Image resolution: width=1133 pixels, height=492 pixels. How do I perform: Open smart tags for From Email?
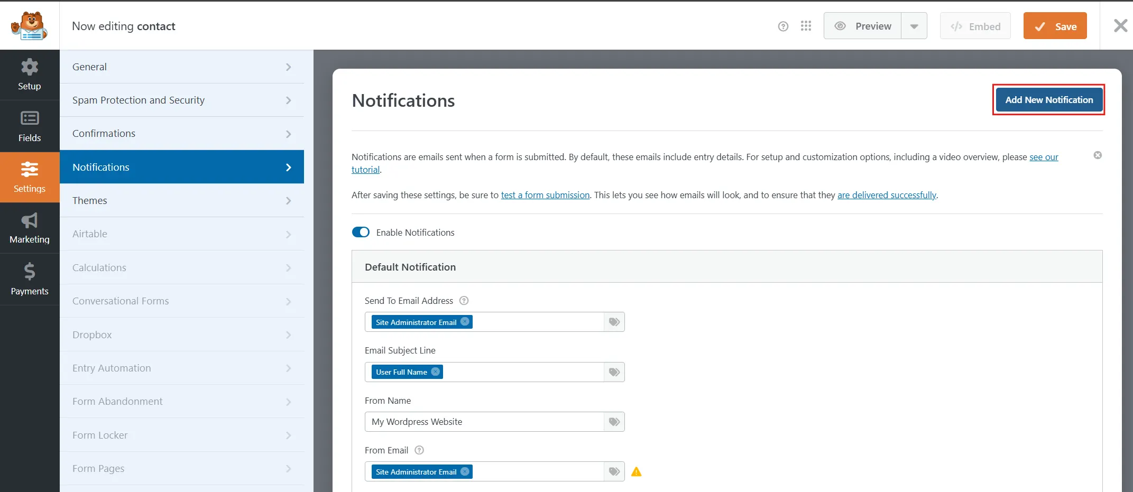(x=614, y=471)
